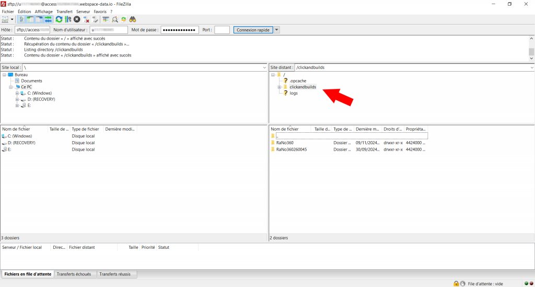Expand the clickandbuilds remote tree node
The width and height of the screenshot is (535, 287).
(279, 87)
